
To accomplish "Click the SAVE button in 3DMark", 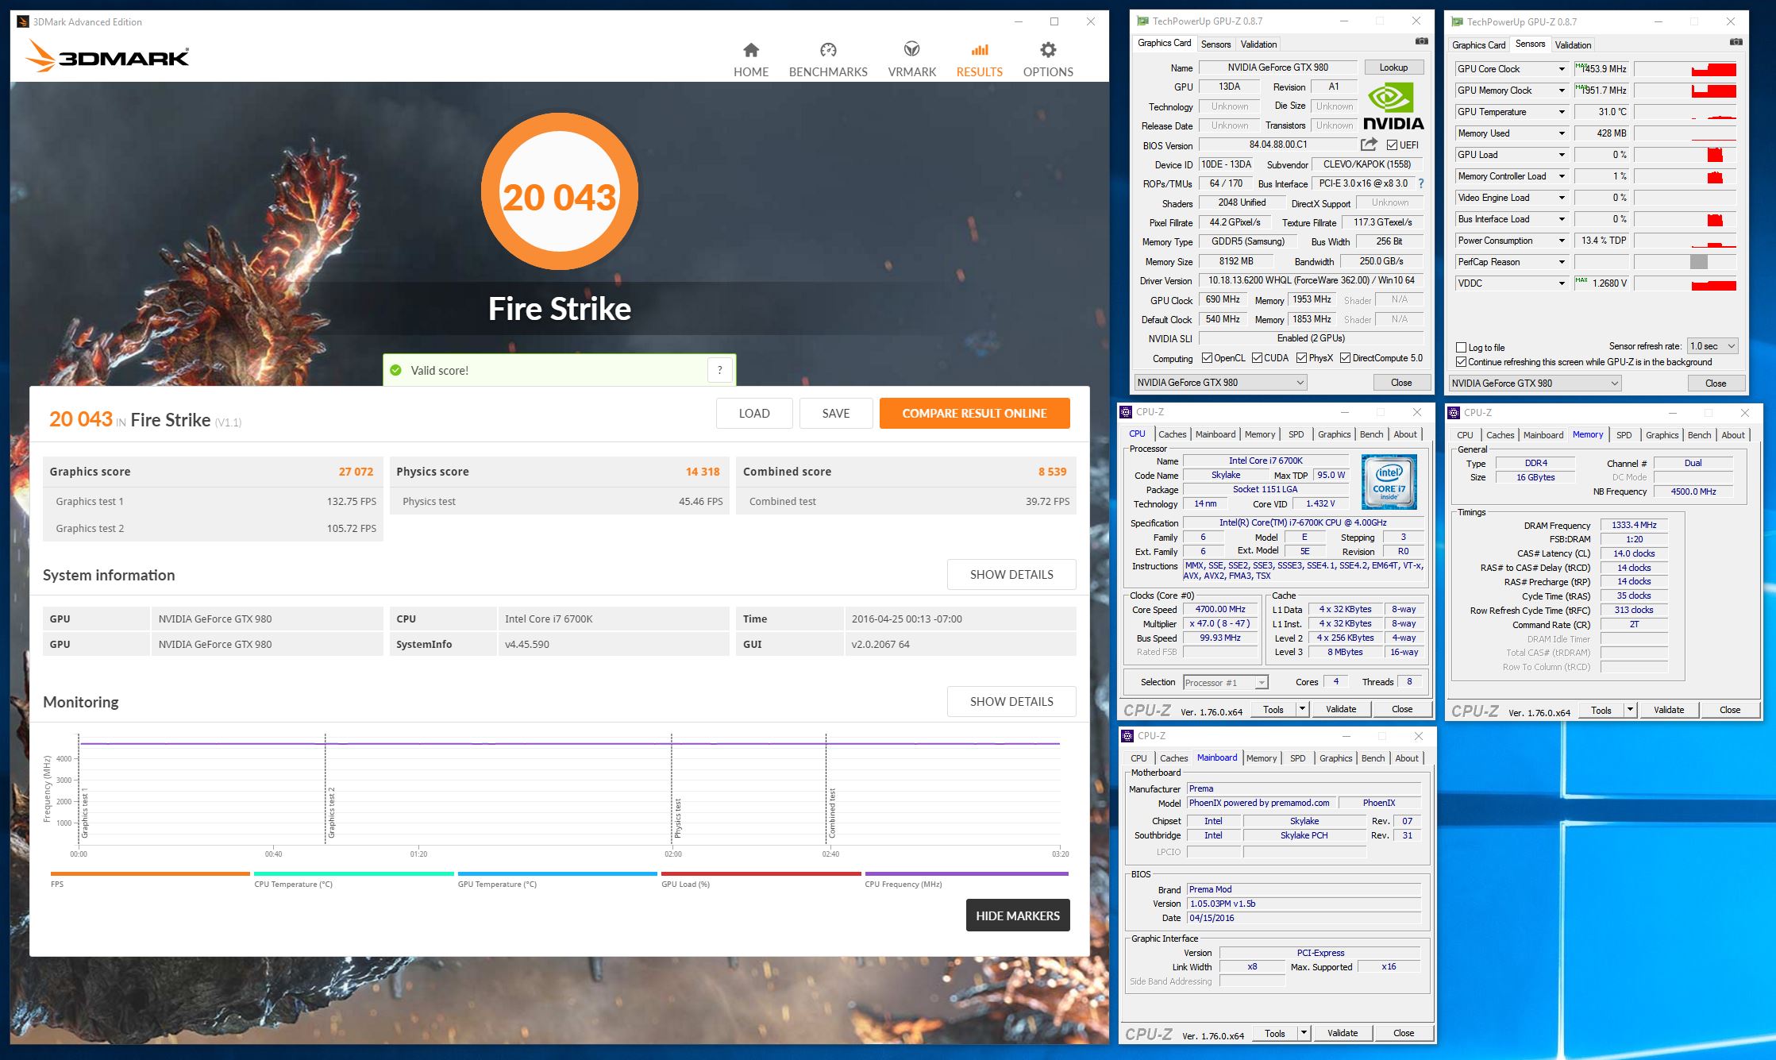I will click(x=836, y=413).
